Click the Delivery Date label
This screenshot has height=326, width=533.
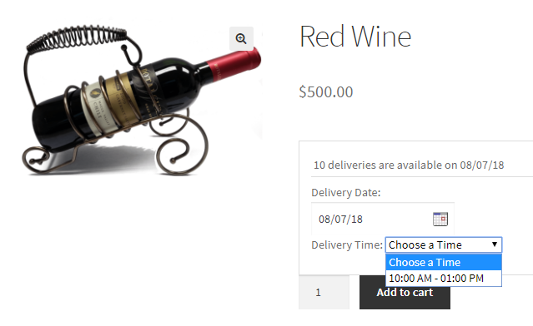tap(345, 192)
